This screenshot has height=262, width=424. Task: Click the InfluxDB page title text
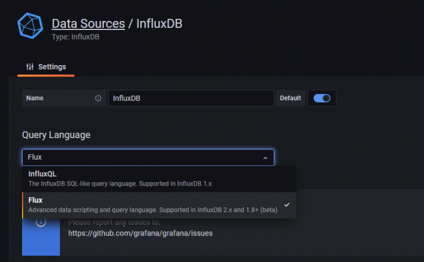(159, 24)
